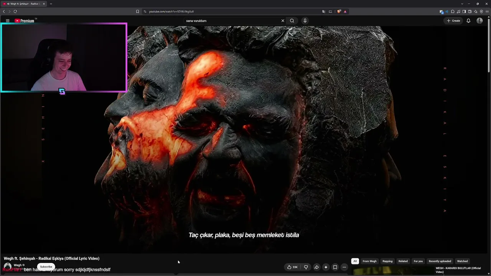Viewport: 491px width, 276px height.
Task: Open site settings icon in address bar
Action: pyautogui.click(x=145, y=11)
